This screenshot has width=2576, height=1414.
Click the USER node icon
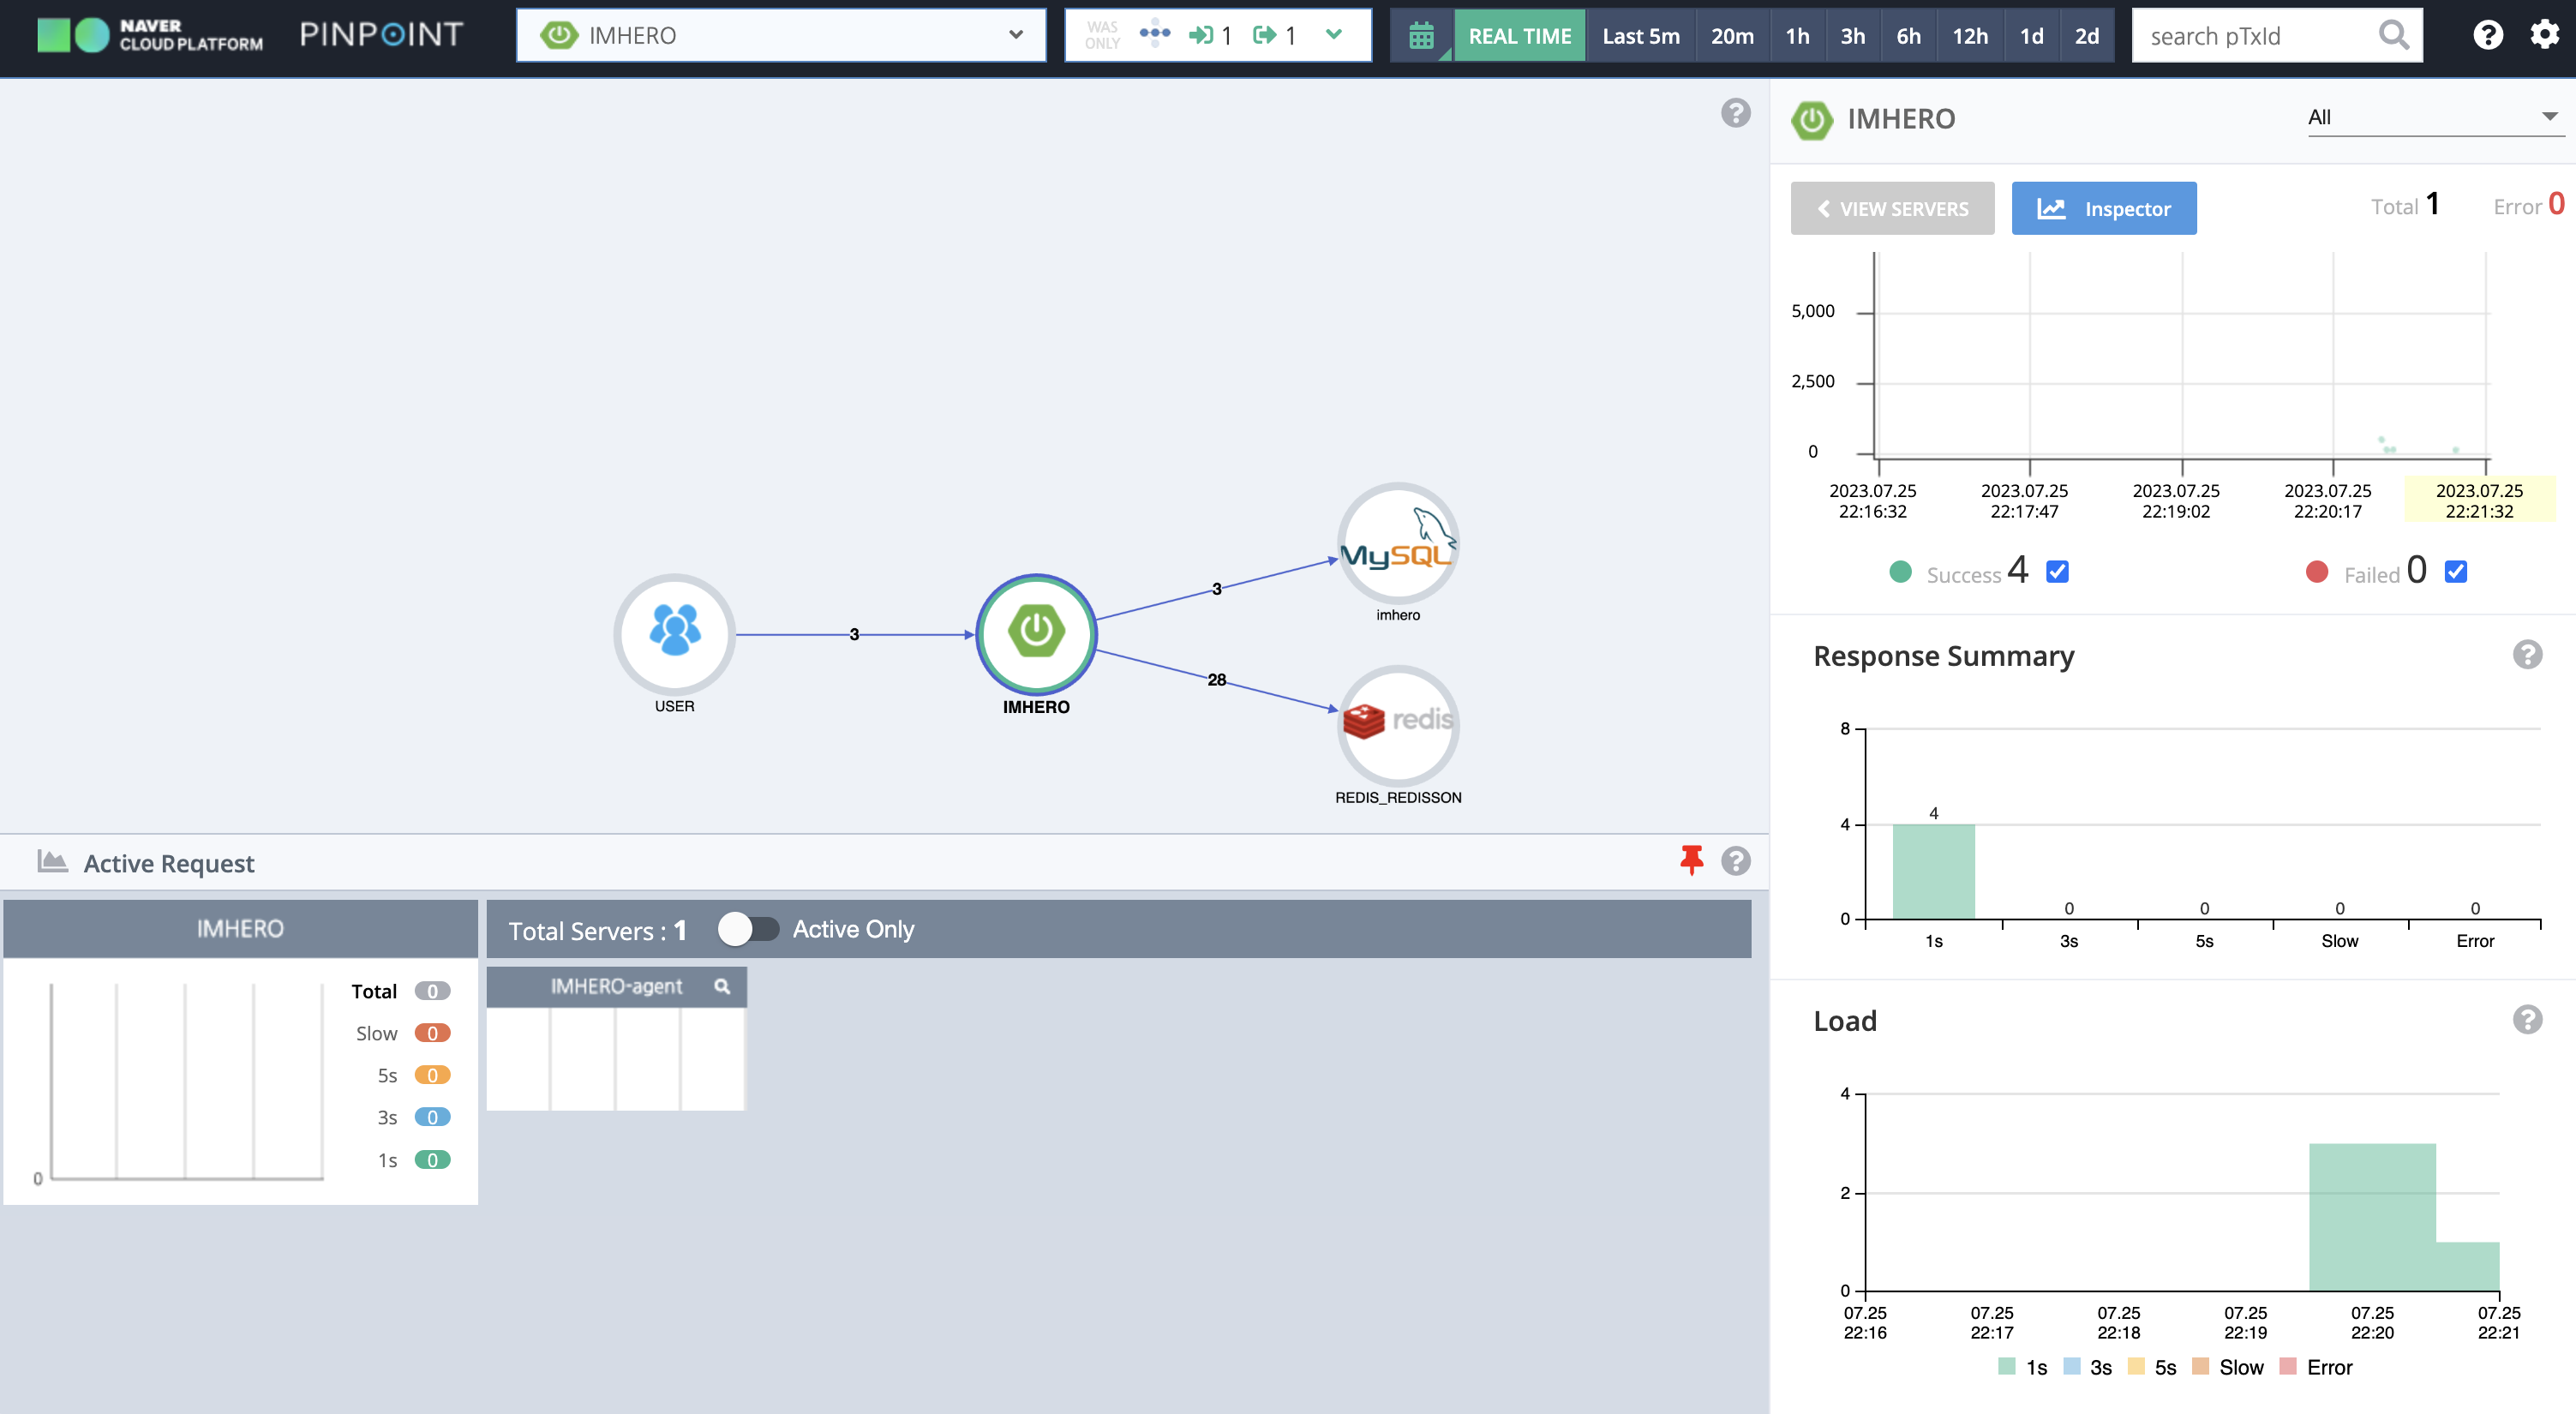pyautogui.click(x=674, y=633)
